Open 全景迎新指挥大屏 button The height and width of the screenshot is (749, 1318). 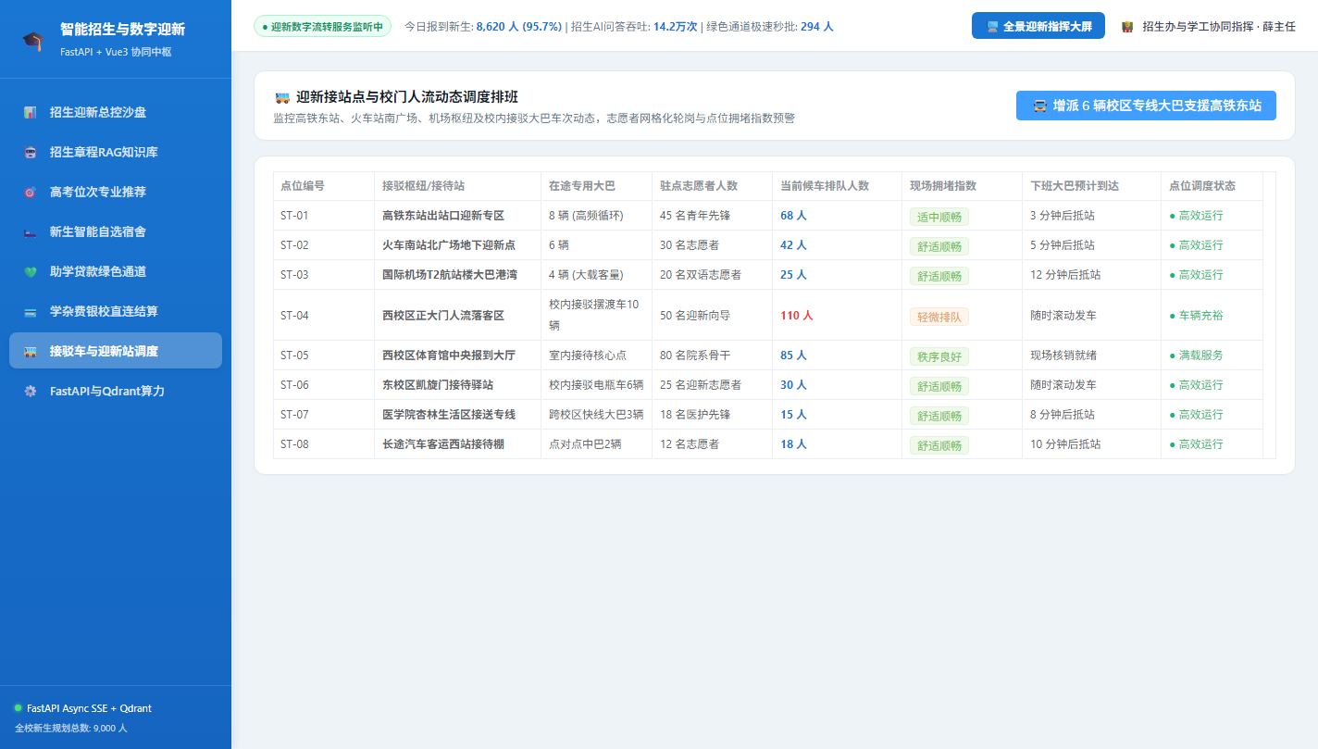(1038, 26)
